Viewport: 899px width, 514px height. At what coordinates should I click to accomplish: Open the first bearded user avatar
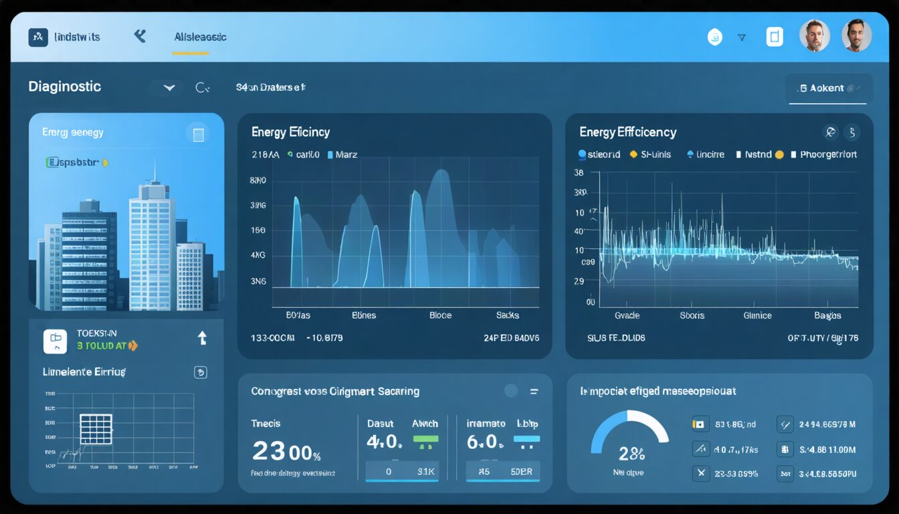(815, 35)
